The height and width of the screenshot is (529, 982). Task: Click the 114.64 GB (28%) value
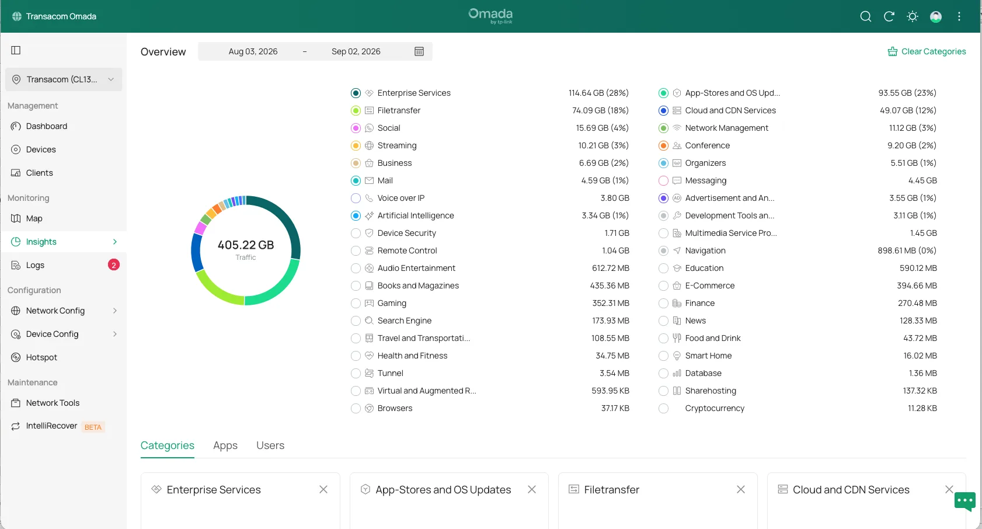(x=598, y=93)
